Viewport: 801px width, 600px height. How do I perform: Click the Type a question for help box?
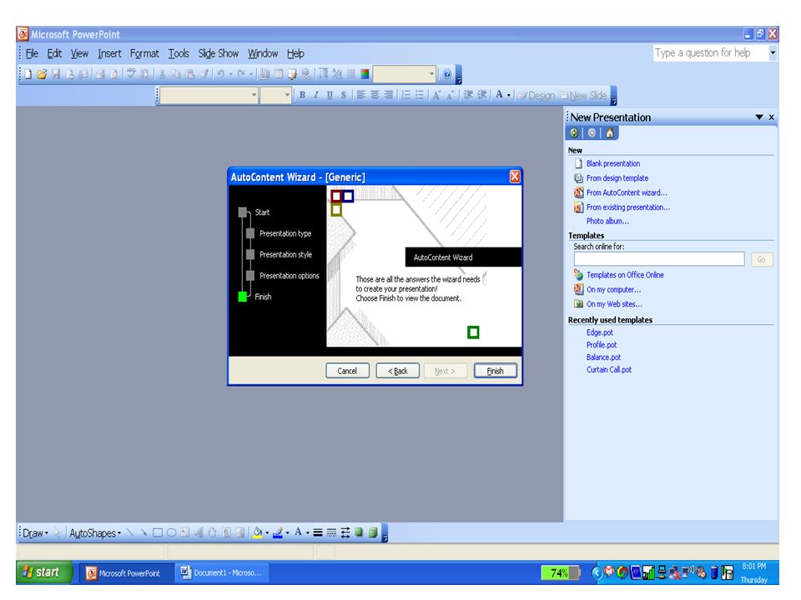tap(711, 52)
